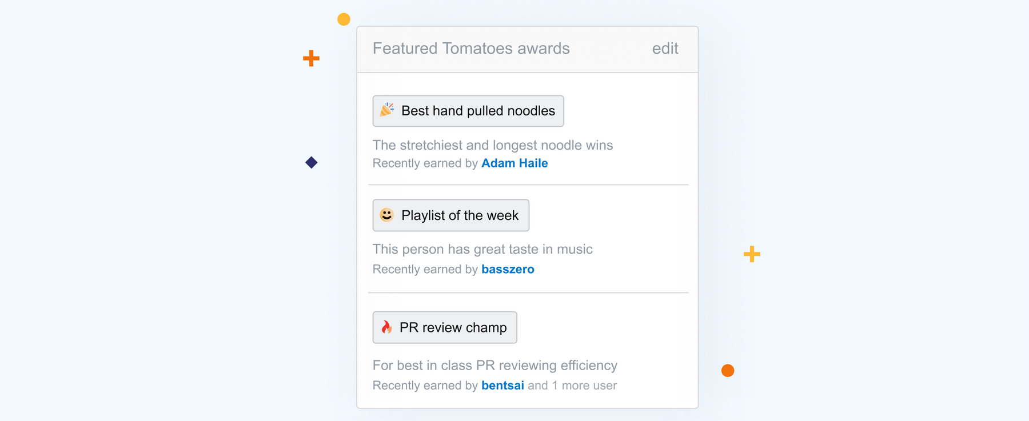The width and height of the screenshot is (1029, 421).
Task: Open bentsai's profile link
Action: [x=502, y=386]
